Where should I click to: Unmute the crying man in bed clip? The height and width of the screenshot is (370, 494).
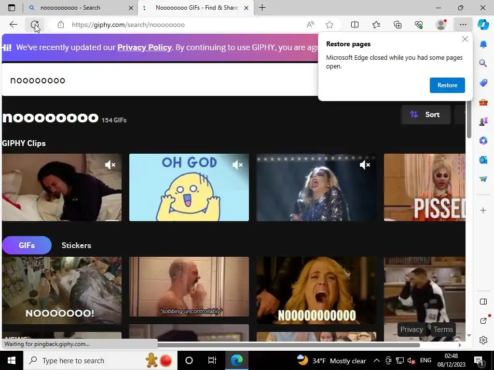tap(110, 165)
